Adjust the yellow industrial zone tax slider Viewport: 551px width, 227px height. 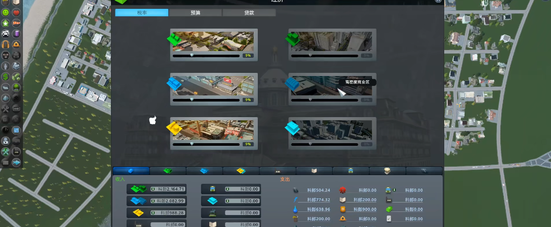[x=206, y=144]
